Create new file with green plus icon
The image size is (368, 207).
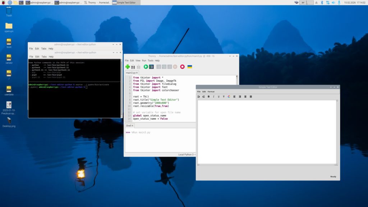click(x=128, y=66)
